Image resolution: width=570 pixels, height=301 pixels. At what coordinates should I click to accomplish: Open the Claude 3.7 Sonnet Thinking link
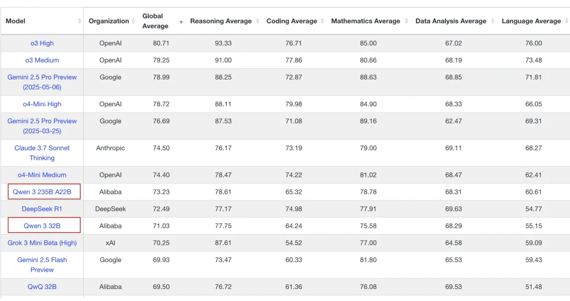point(42,153)
